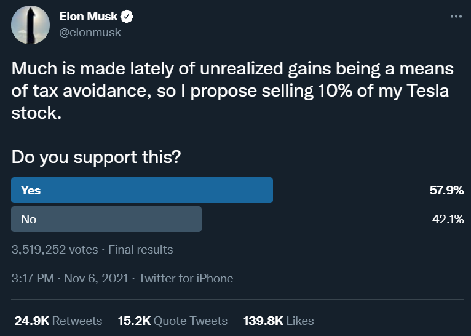The width and height of the screenshot is (471, 336).
Task: Open the 15.2K Quote Tweets list
Action: (x=172, y=321)
